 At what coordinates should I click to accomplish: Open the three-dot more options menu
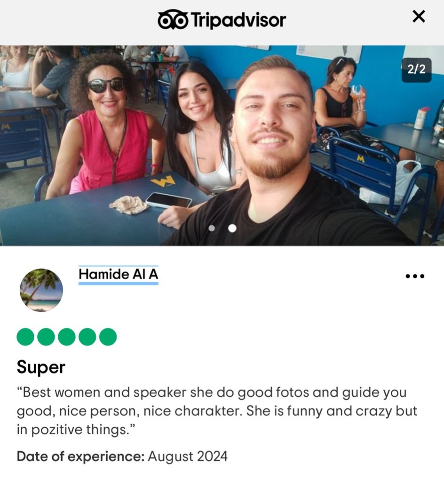[x=415, y=276]
